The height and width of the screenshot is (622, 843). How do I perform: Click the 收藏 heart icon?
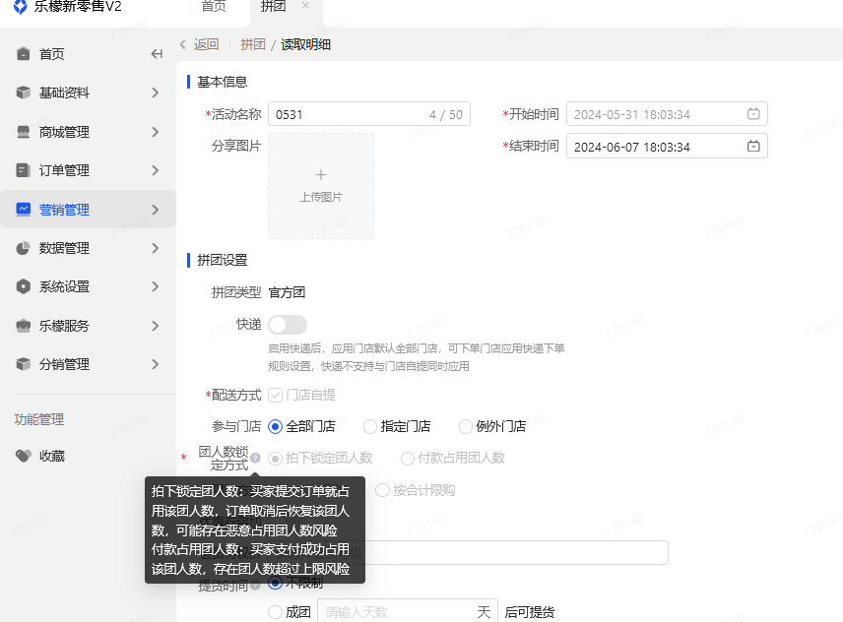tap(23, 456)
